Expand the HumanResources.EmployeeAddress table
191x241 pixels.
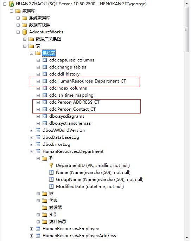(32, 236)
